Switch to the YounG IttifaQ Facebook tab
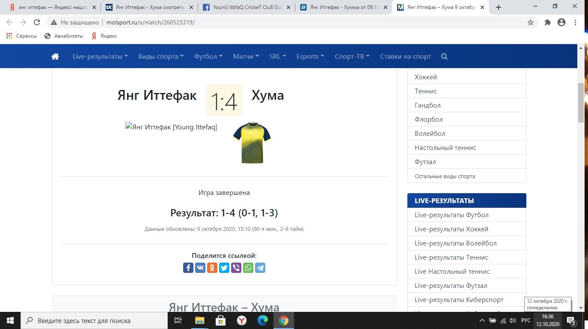588x329 pixels. pyautogui.click(x=243, y=7)
